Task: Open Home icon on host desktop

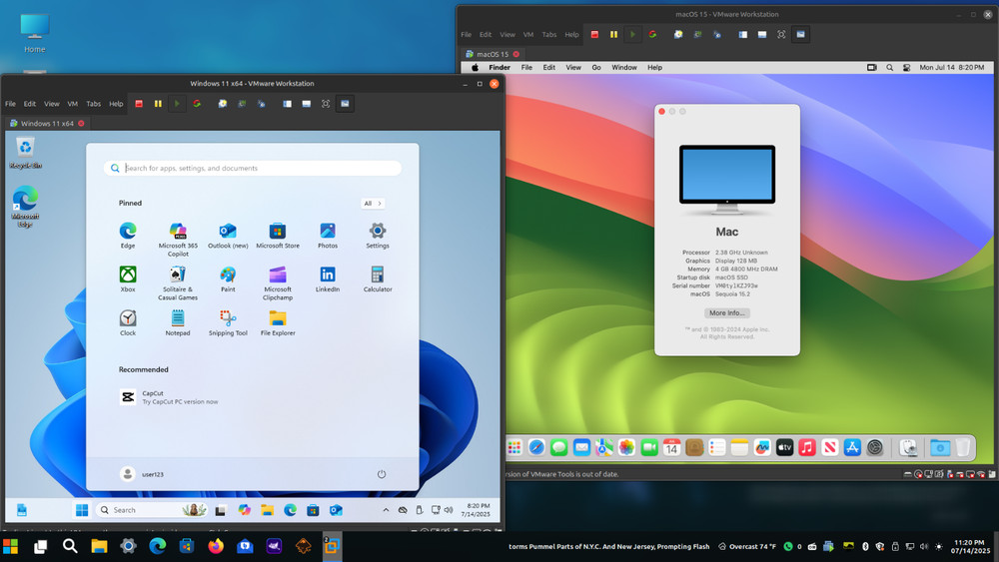Action: pos(34,33)
